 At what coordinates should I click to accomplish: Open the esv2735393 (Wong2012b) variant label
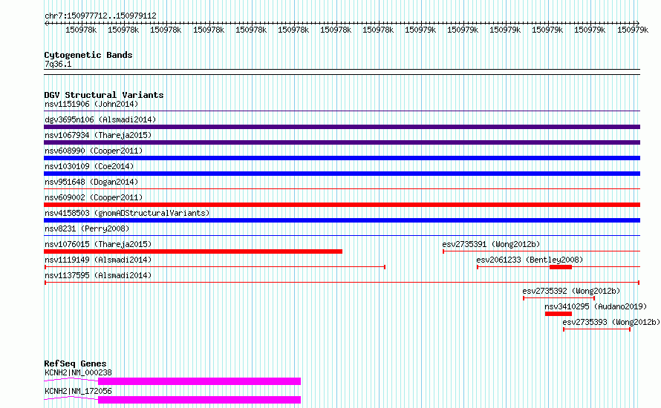[611, 322]
